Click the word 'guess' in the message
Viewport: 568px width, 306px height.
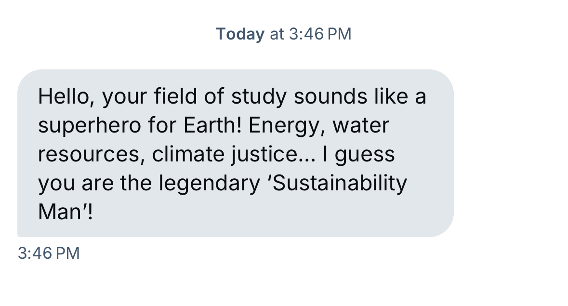(364, 155)
